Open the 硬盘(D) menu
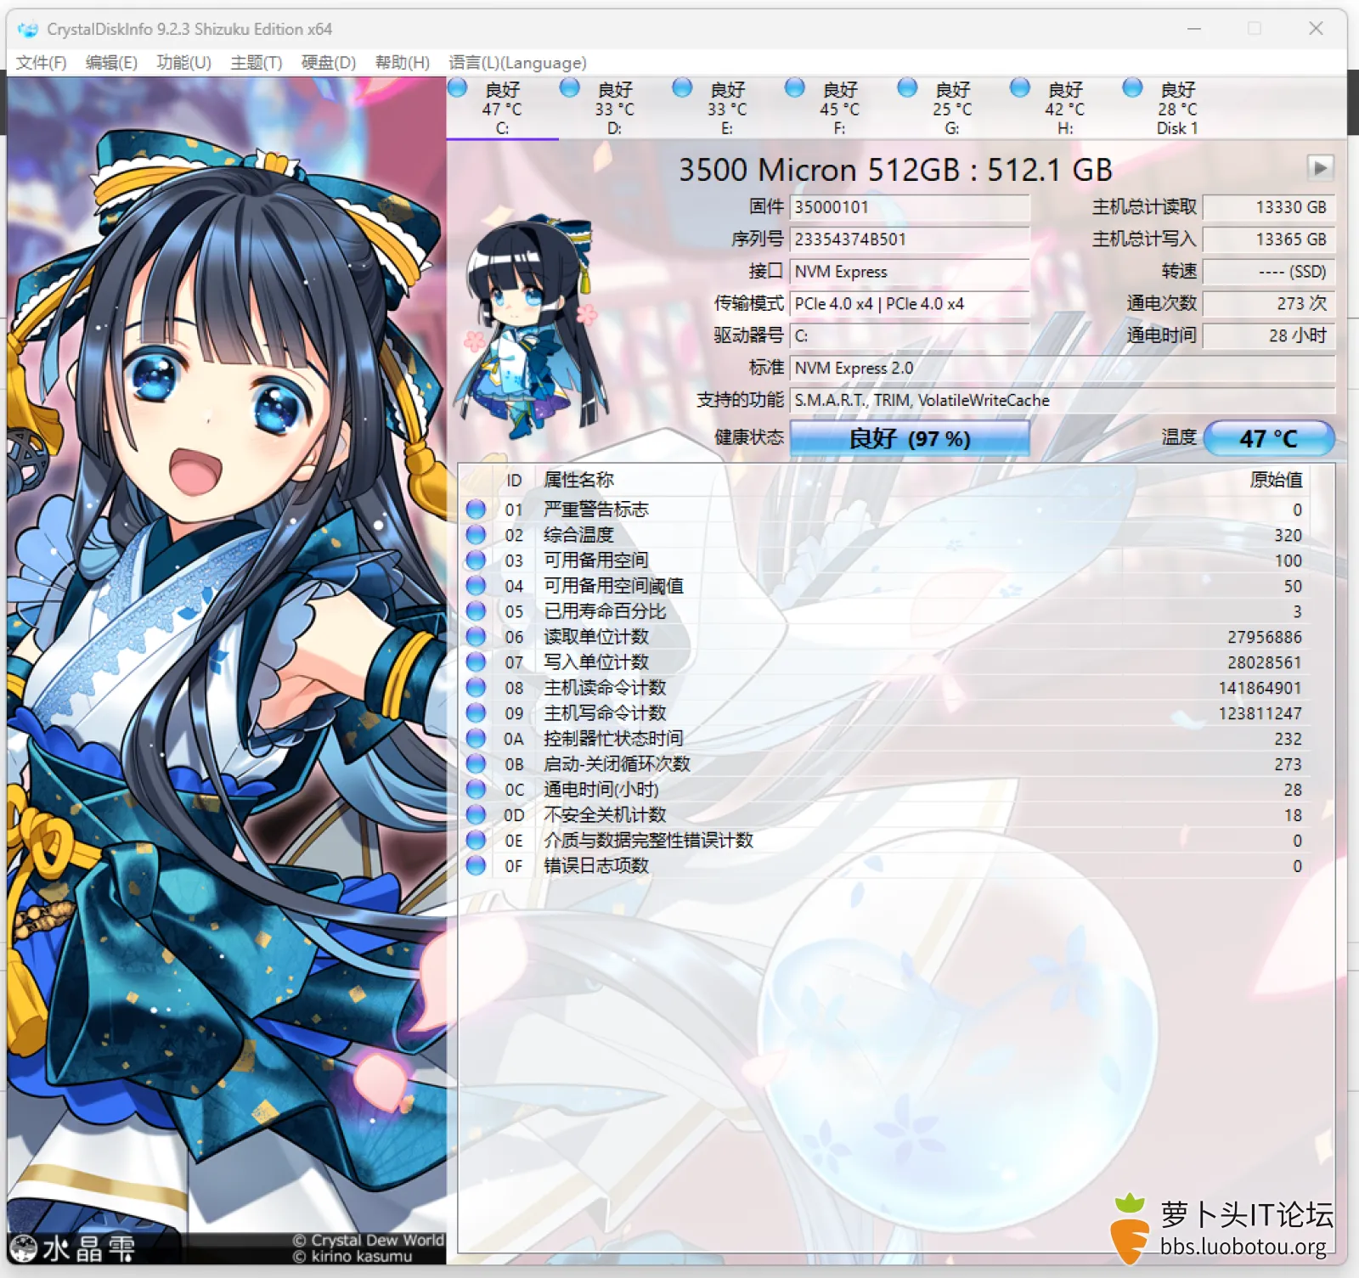The height and width of the screenshot is (1278, 1359). pyautogui.click(x=328, y=63)
